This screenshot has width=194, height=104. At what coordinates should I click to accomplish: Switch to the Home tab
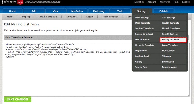tap(12, 11)
